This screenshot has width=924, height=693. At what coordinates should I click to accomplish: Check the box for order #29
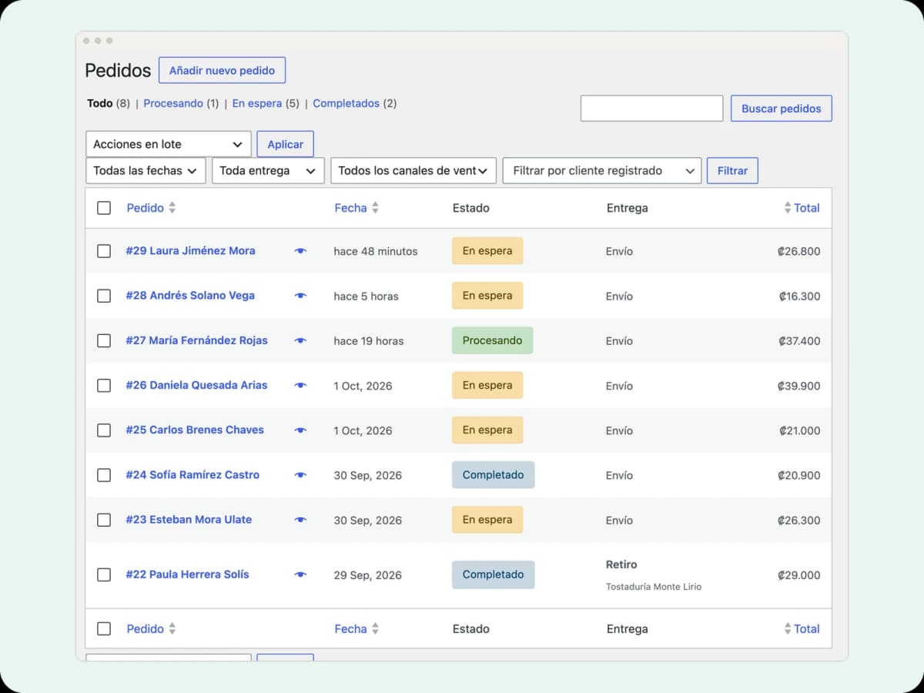104,251
